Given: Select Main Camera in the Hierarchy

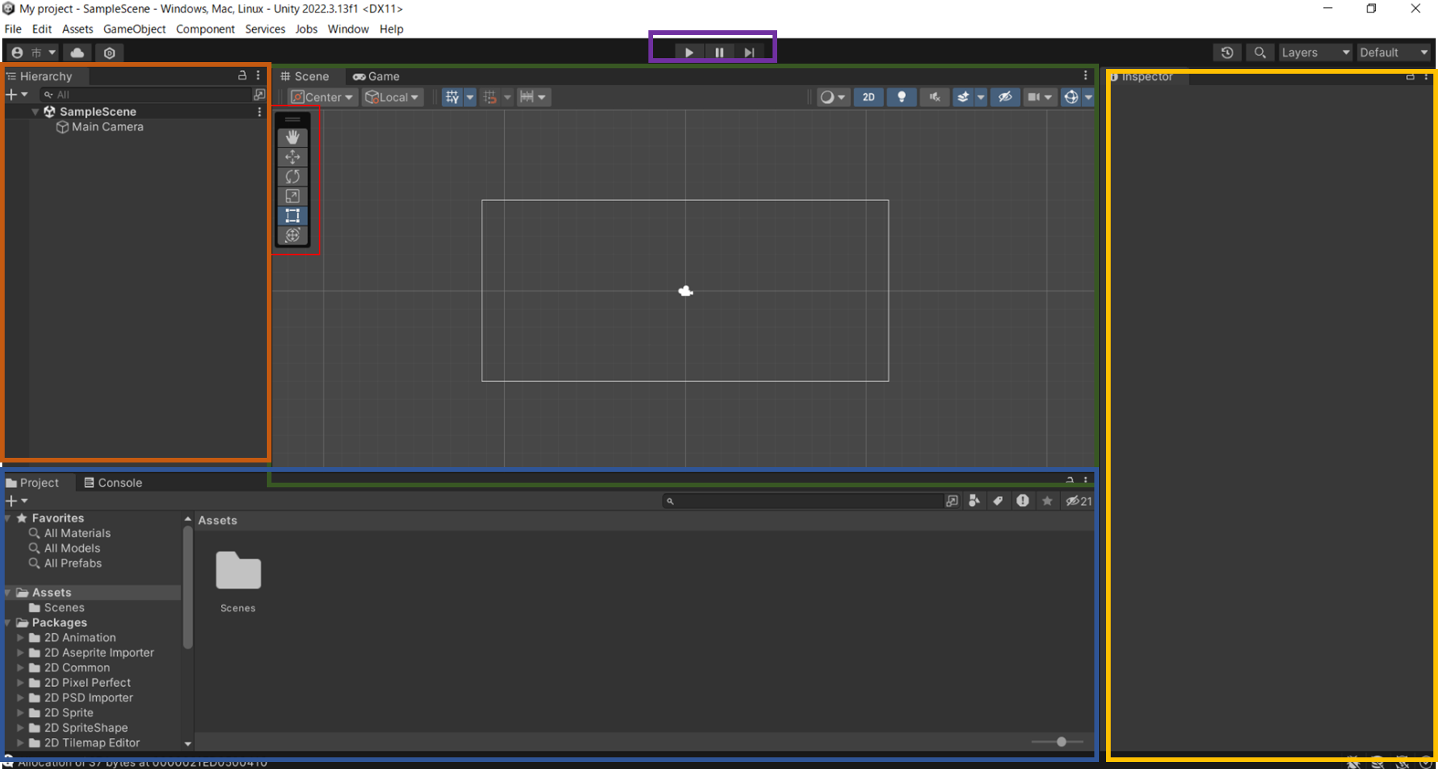Looking at the screenshot, I should click(107, 126).
